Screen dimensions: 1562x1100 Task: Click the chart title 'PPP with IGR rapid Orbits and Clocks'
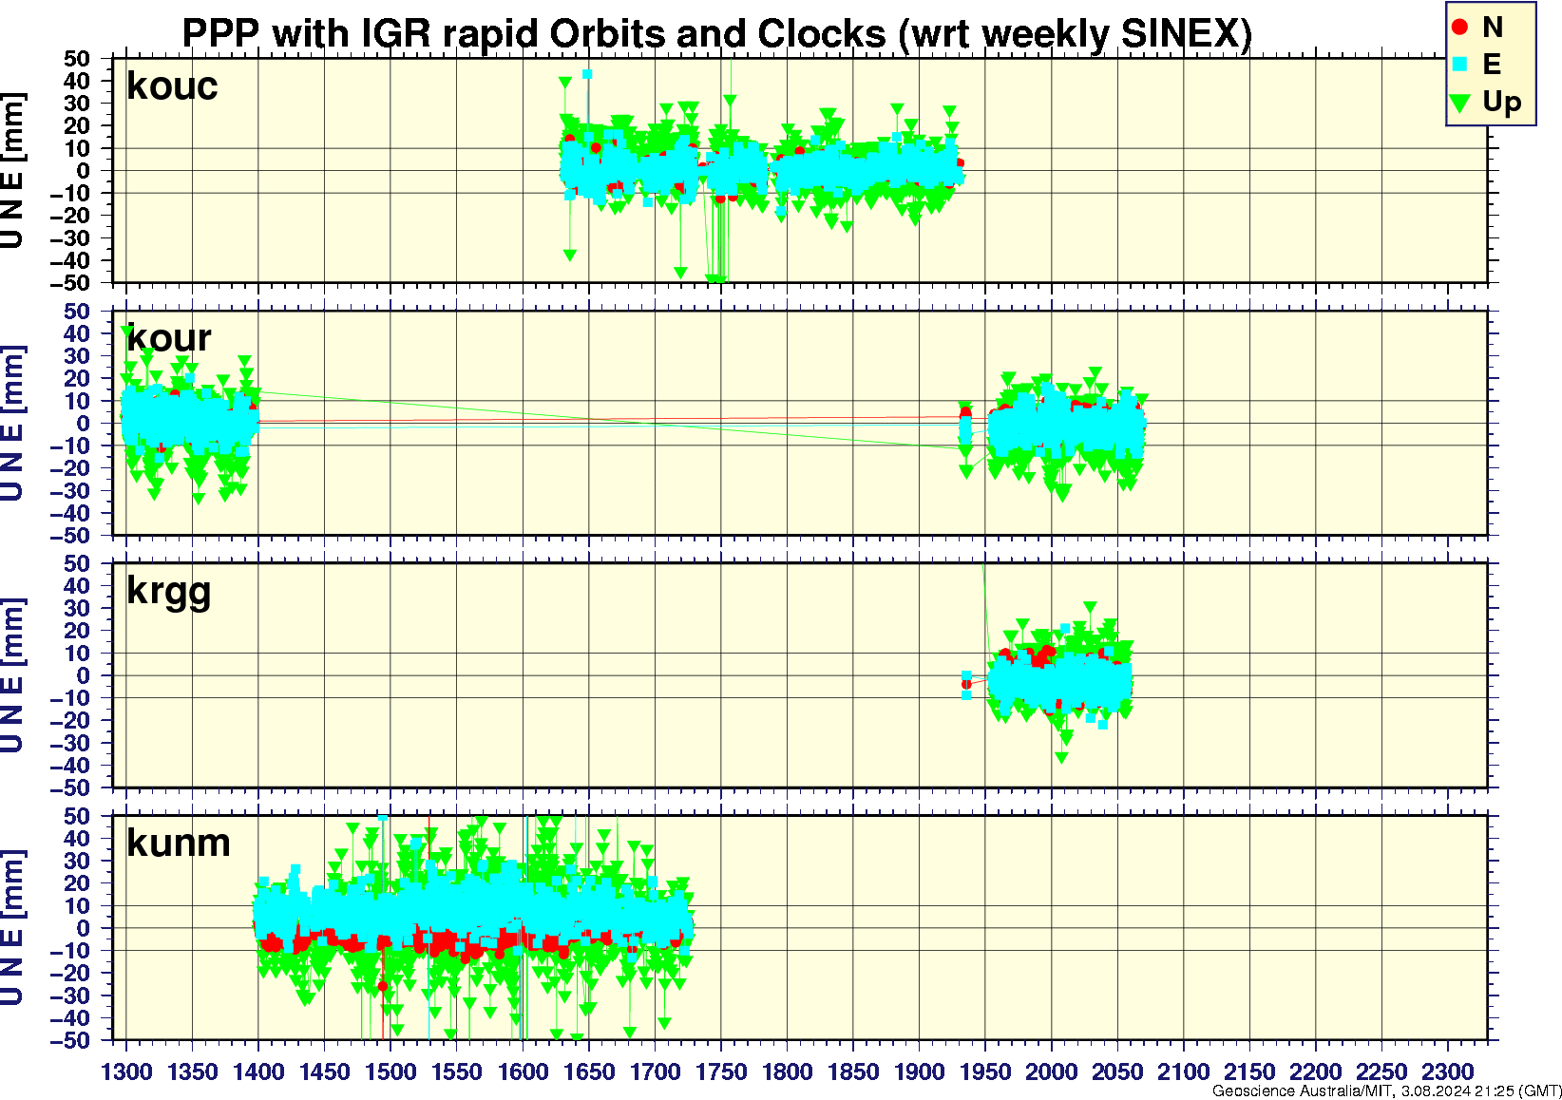[x=534, y=33]
